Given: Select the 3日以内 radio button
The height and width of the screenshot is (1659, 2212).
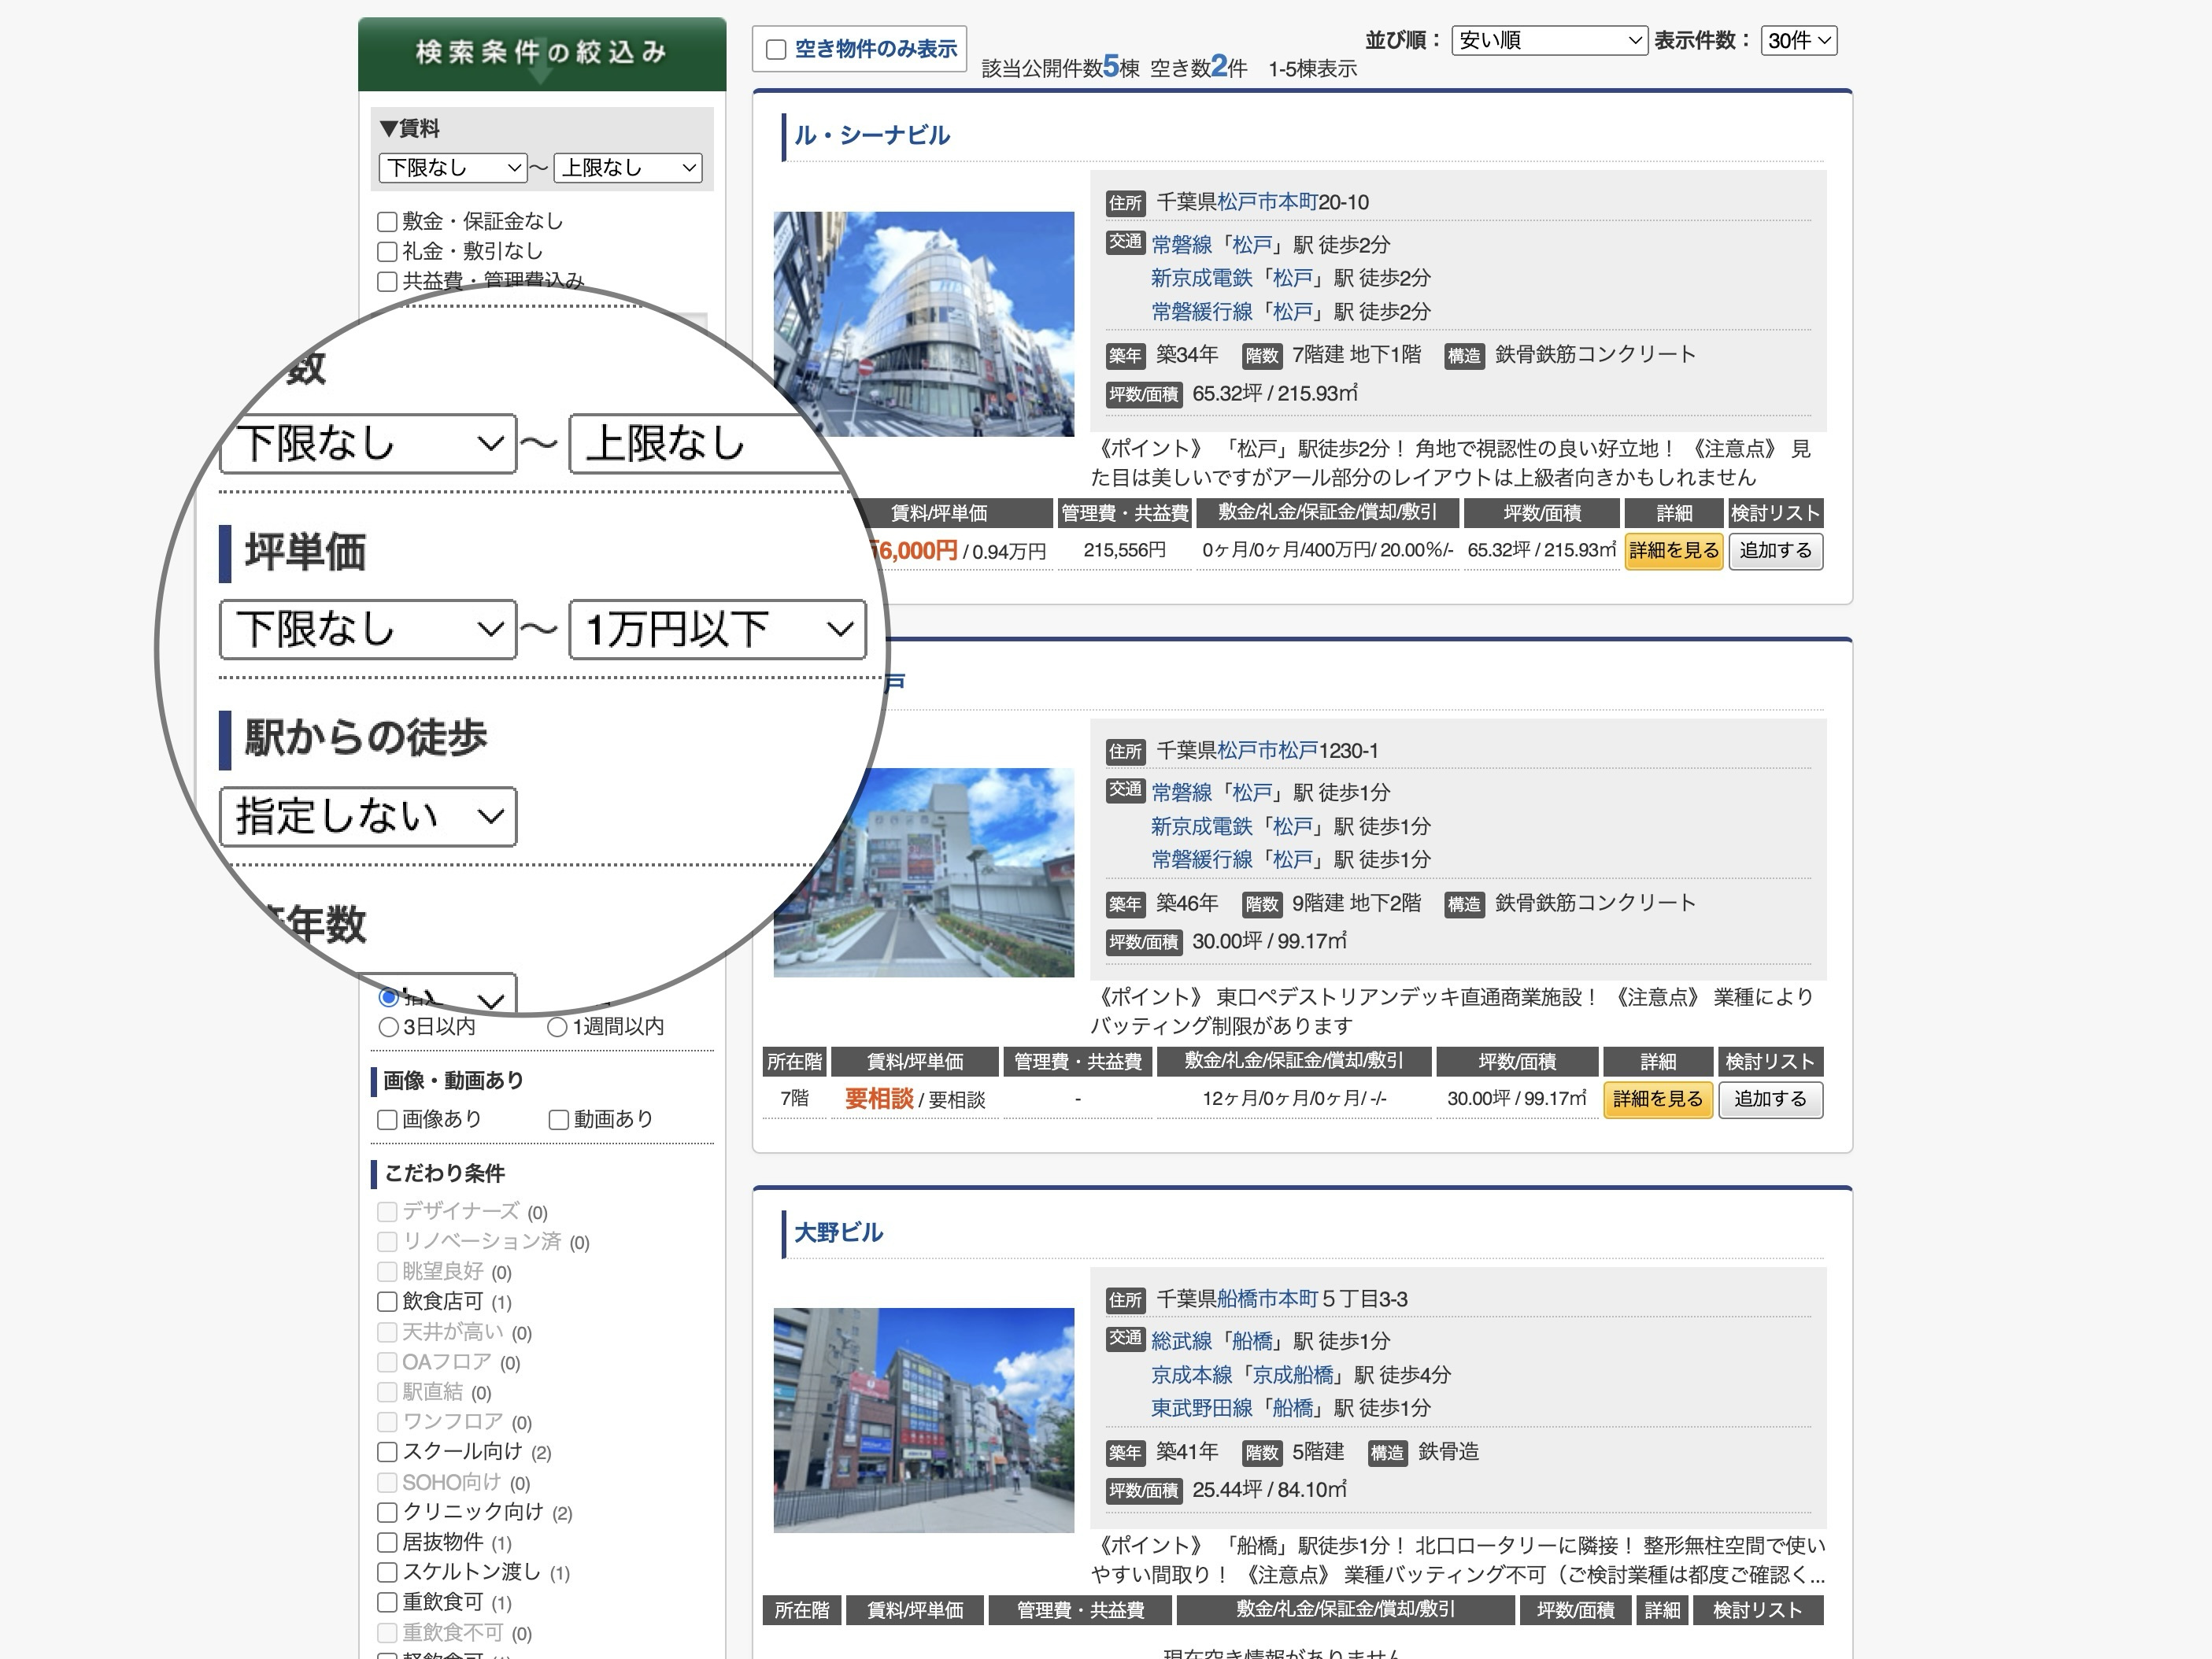Looking at the screenshot, I should 388,1026.
